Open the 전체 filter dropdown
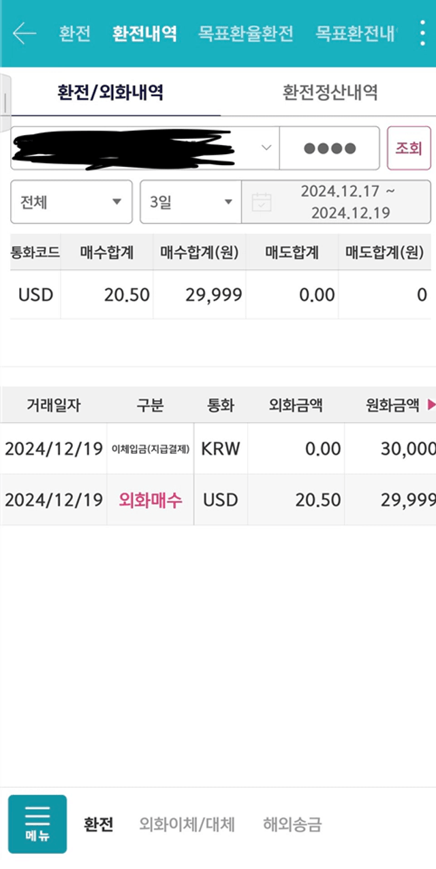Viewport: 436px width, 869px height. pos(72,202)
